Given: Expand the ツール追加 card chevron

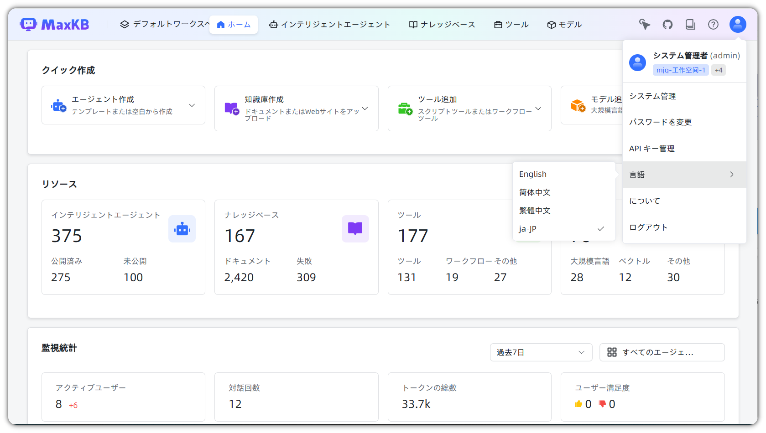Looking at the screenshot, I should click(x=538, y=108).
